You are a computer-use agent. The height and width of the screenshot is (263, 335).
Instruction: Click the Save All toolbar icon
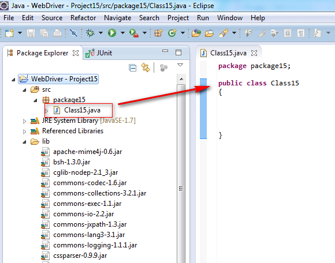point(44,33)
